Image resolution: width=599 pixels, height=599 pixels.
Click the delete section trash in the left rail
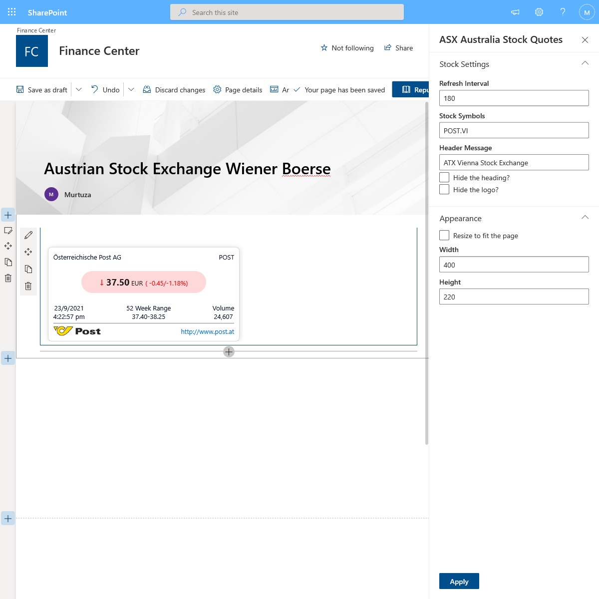tap(8, 278)
